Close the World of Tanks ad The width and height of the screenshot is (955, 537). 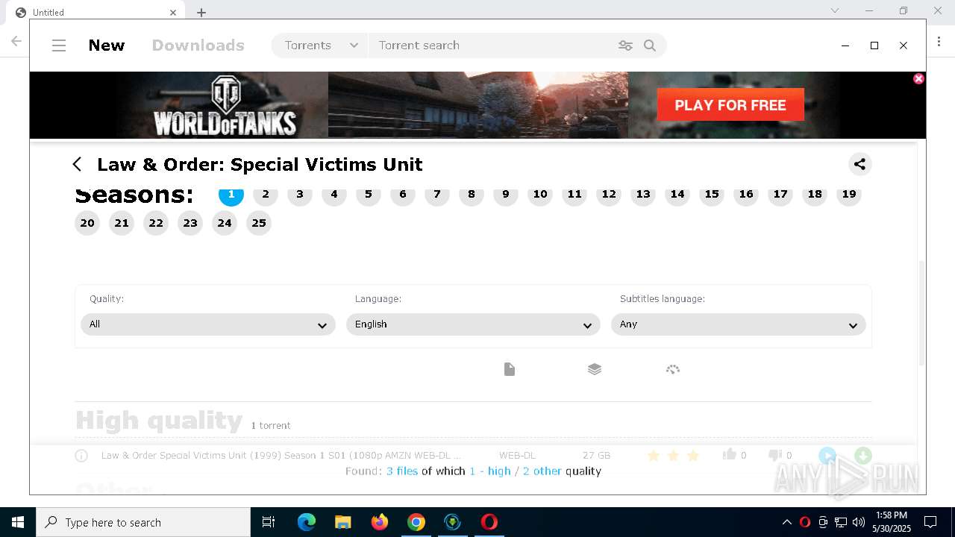tap(918, 78)
